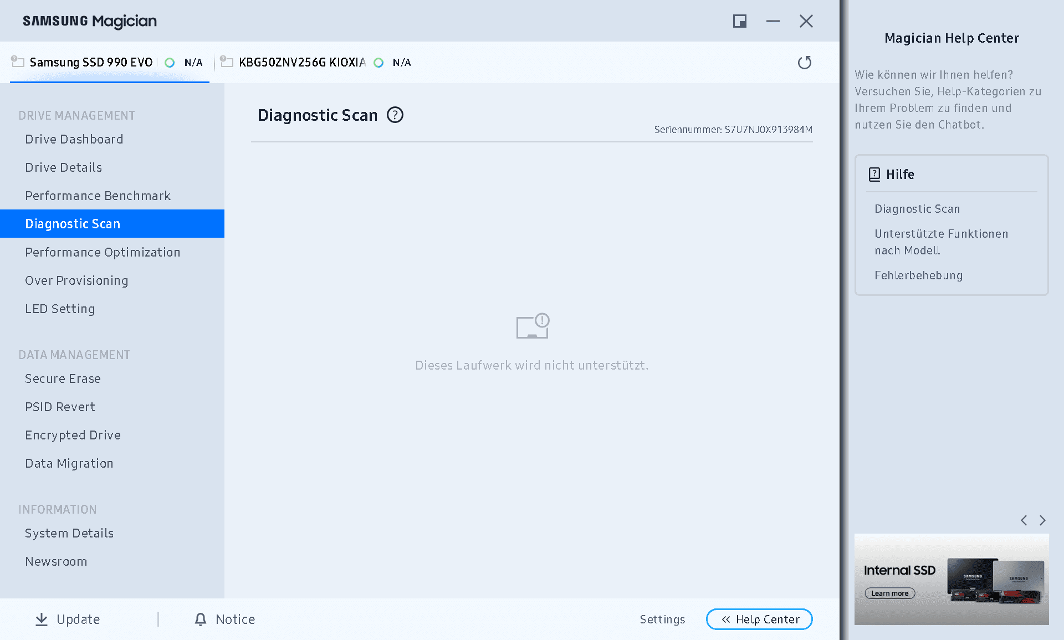Click the previous banner arrow in Help Center
Viewport: 1064px width, 640px height.
[x=1024, y=520]
